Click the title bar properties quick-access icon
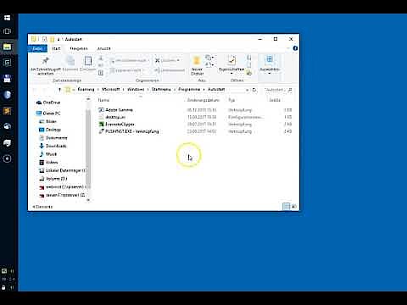Viewport: 407px width, 305px height. coord(44,39)
